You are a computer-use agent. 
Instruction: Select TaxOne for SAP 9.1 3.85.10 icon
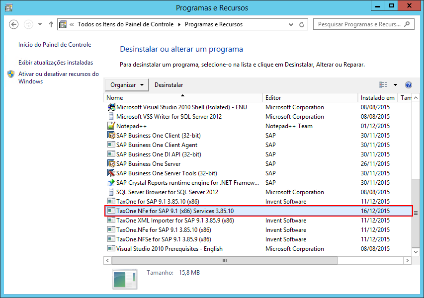pos(111,201)
